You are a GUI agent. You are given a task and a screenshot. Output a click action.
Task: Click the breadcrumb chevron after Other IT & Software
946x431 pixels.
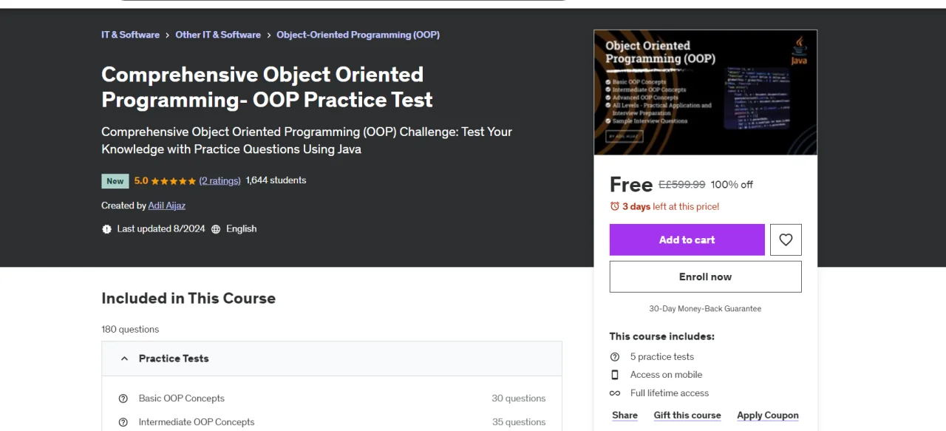point(269,35)
